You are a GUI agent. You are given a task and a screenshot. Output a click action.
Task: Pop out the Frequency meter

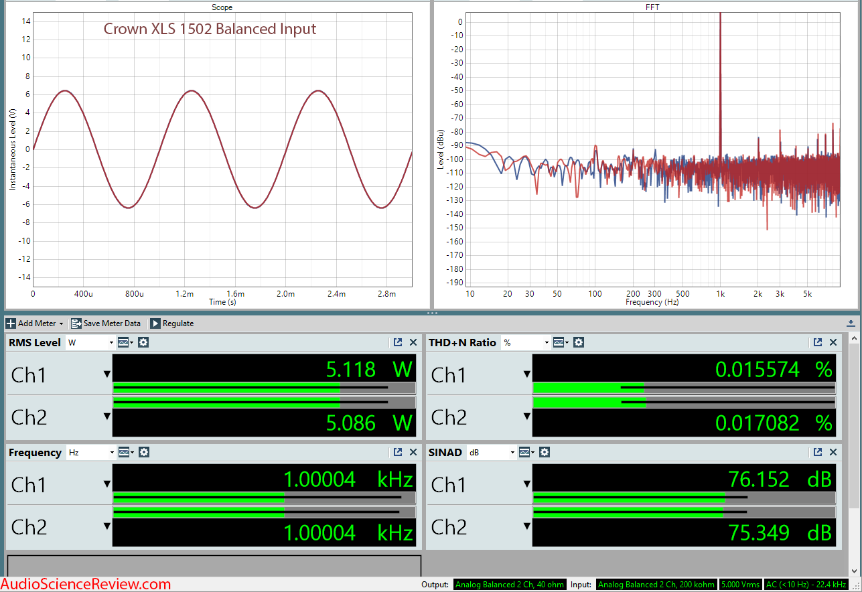(x=398, y=452)
